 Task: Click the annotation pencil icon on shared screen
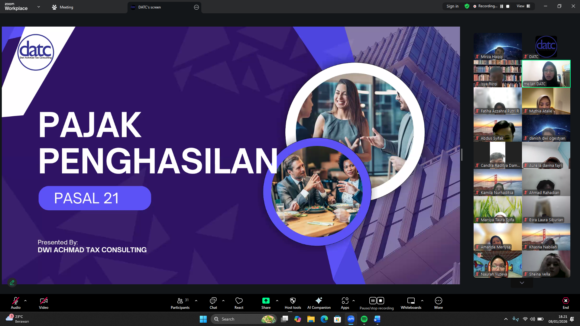12,282
